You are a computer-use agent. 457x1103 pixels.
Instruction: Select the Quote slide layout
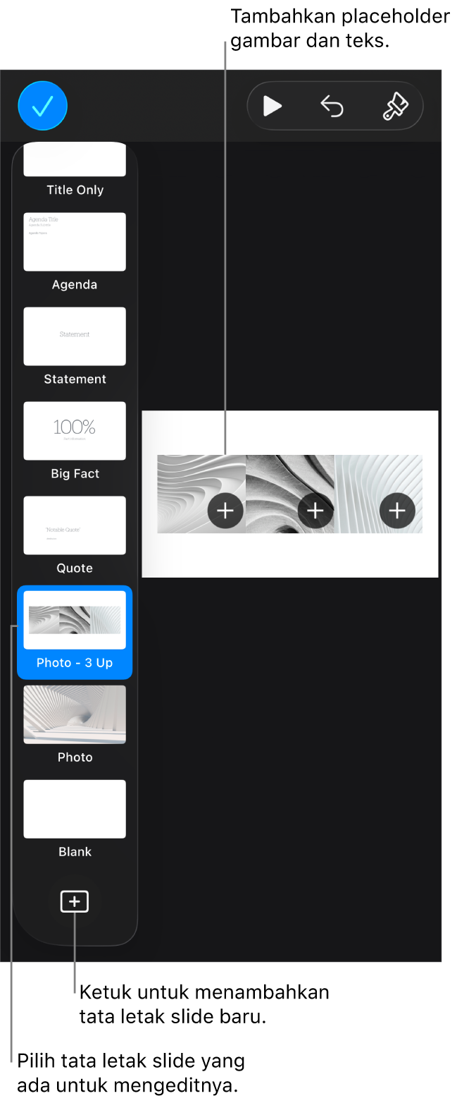point(75,525)
